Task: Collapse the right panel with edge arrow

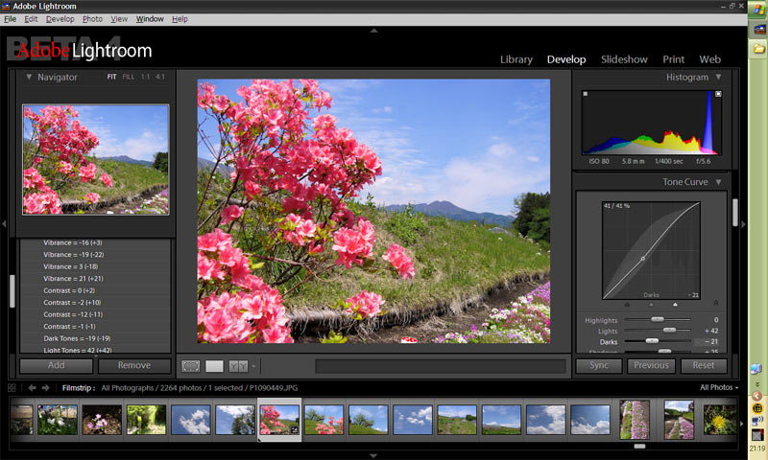Action: pyautogui.click(x=743, y=224)
